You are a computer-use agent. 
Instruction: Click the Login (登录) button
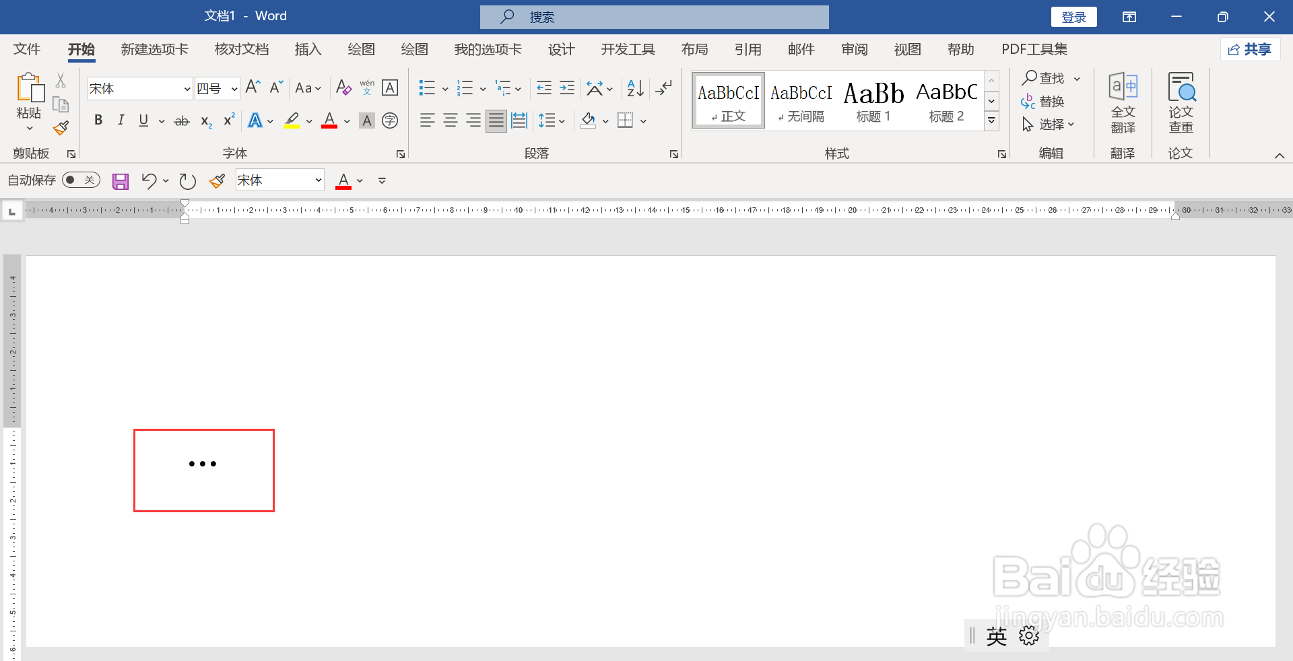[1074, 17]
